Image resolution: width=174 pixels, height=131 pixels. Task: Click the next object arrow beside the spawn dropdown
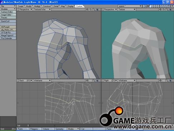[x=146, y=6]
